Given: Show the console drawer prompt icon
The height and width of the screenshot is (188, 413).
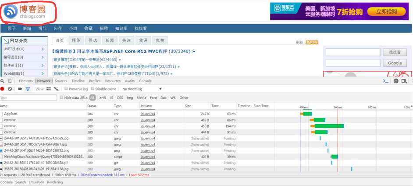Looking at the screenshot, I should point(386,81).
